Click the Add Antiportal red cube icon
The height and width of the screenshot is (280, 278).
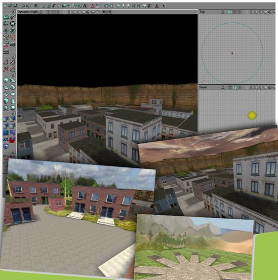coord(13,139)
